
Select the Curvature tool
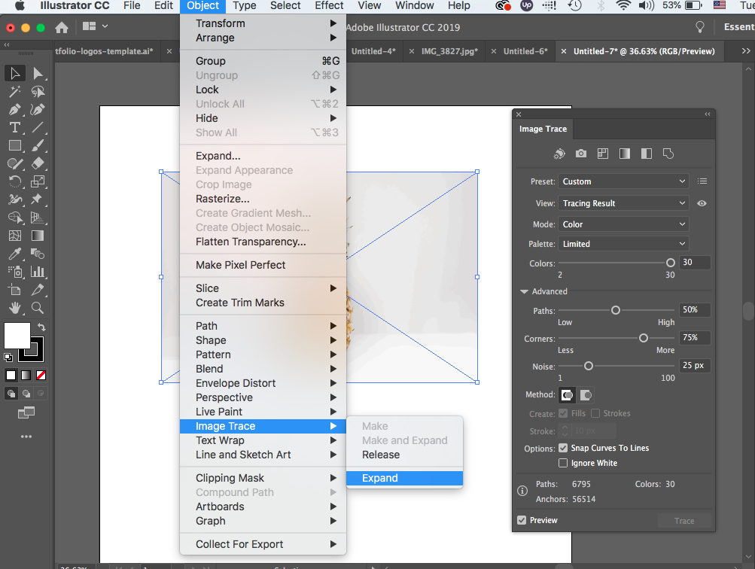pos(38,109)
